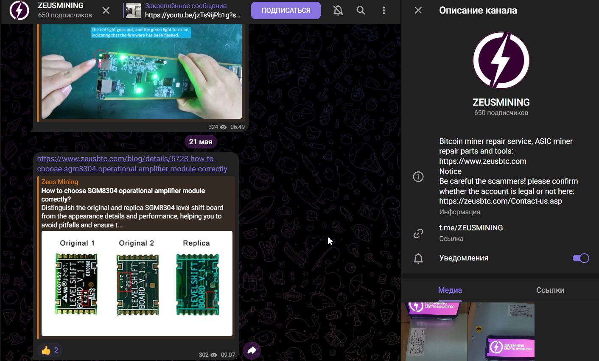Open the pinned youtu.be message link
Image resolution: width=599 pixels, height=361 pixels.
(193, 15)
